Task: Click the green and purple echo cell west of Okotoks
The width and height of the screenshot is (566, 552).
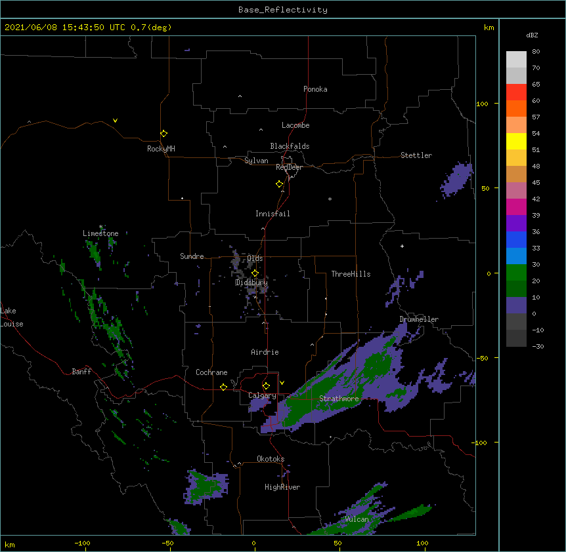Action: click(x=206, y=486)
